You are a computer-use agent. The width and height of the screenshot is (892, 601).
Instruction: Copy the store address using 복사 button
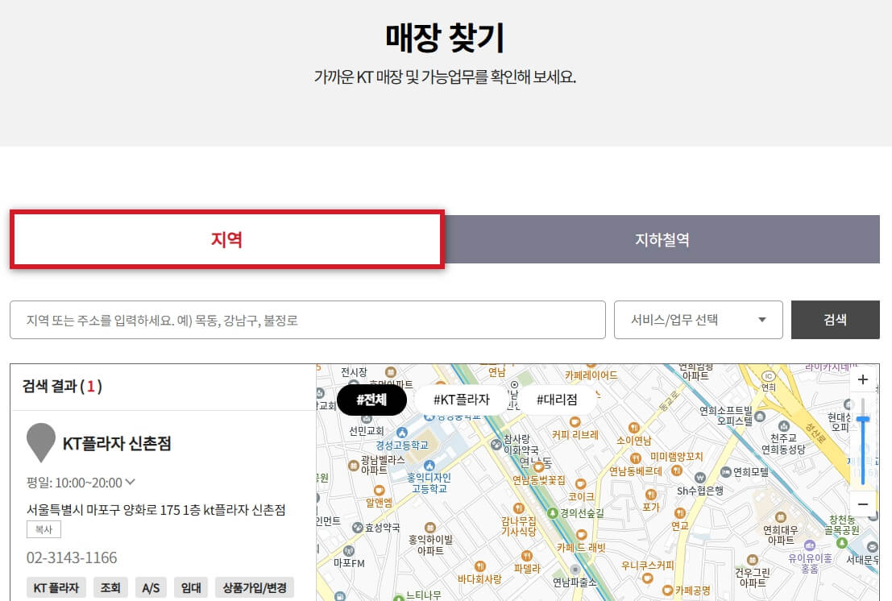(x=44, y=529)
